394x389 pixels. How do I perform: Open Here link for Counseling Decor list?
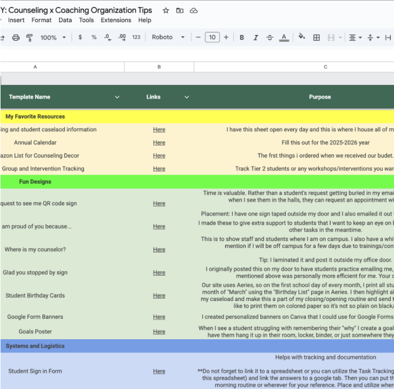click(x=159, y=156)
